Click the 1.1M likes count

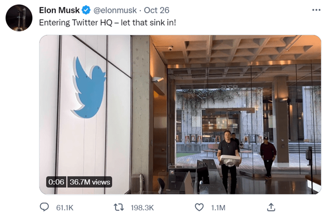218,208
